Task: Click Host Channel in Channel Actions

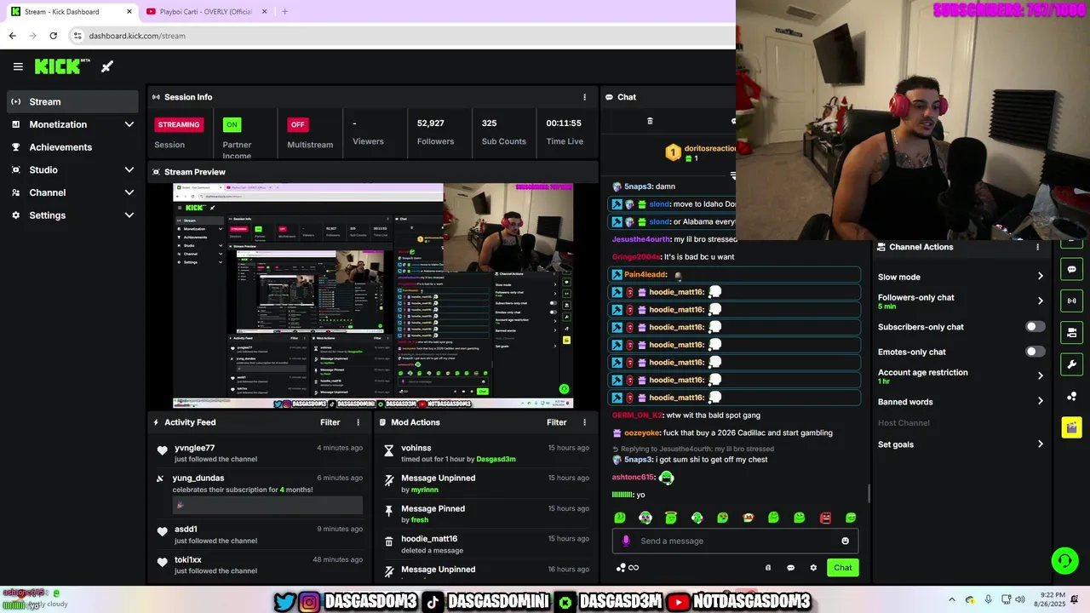Action: pos(904,423)
